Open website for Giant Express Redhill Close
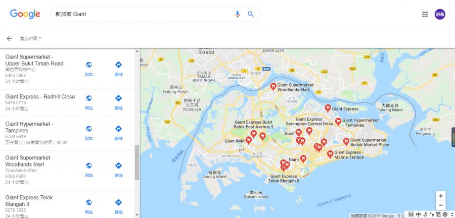 (x=89, y=102)
